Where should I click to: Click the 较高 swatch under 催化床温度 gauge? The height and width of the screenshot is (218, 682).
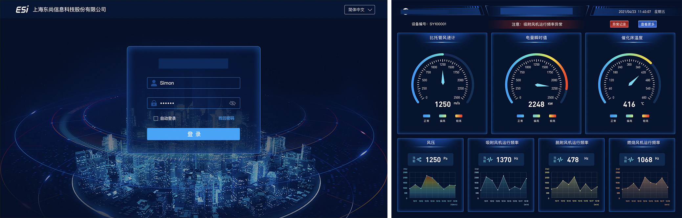(646, 116)
